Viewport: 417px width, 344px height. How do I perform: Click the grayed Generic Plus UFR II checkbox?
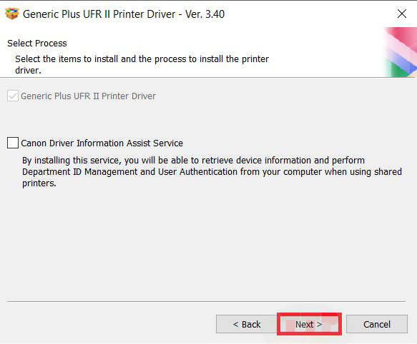13,96
